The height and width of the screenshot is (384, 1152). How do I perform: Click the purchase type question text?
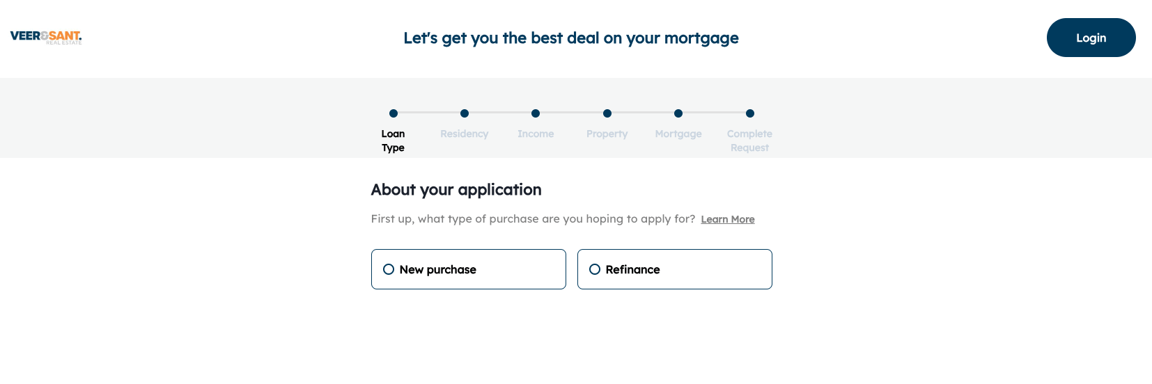tap(533, 218)
